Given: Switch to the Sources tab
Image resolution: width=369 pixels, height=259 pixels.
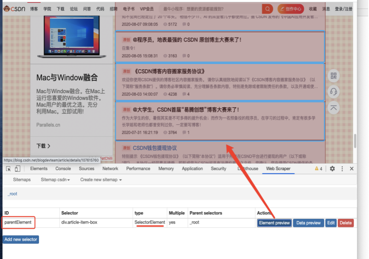Looking at the screenshot, I should 86,168.
